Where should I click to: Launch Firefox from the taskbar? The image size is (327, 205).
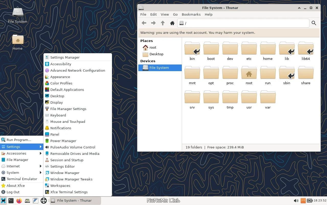pyautogui.click(x=19, y=201)
